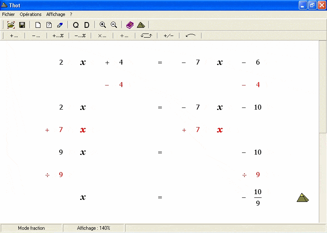Open the Affichage menu
The image size is (327, 233).
point(56,14)
